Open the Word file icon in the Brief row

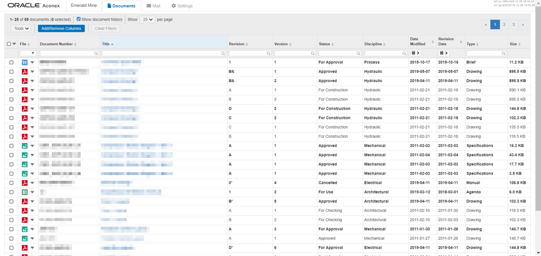25,63
